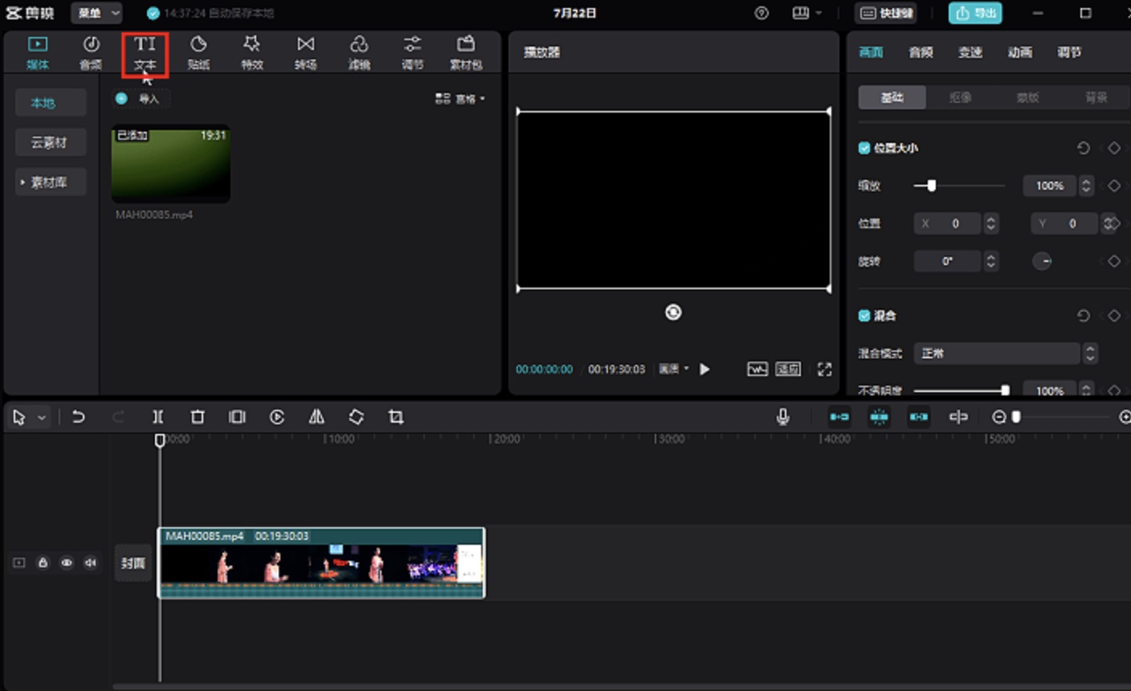
Task: Switch to the 动画 properties tab
Action: tap(1019, 52)
